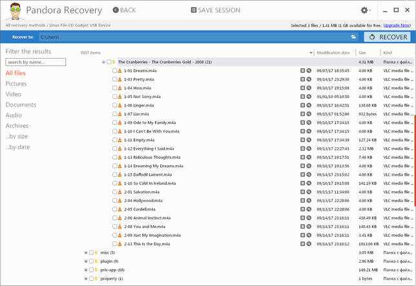Tick the checkbox for 1-11 Empty.m4a

coord(114,139)
